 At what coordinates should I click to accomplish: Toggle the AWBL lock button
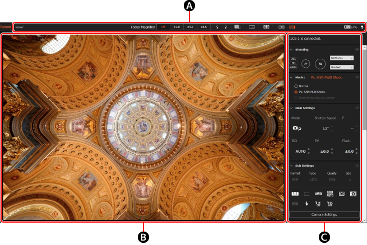pyautogui.click(x=294, y=67)
